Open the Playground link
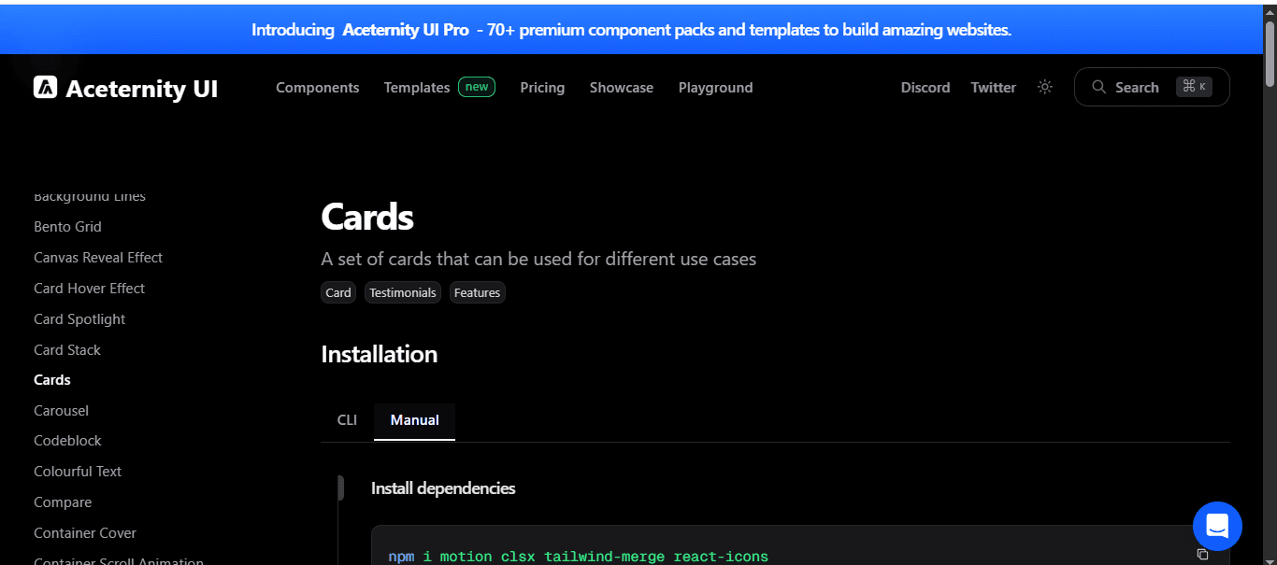 (x=715, y=88)
